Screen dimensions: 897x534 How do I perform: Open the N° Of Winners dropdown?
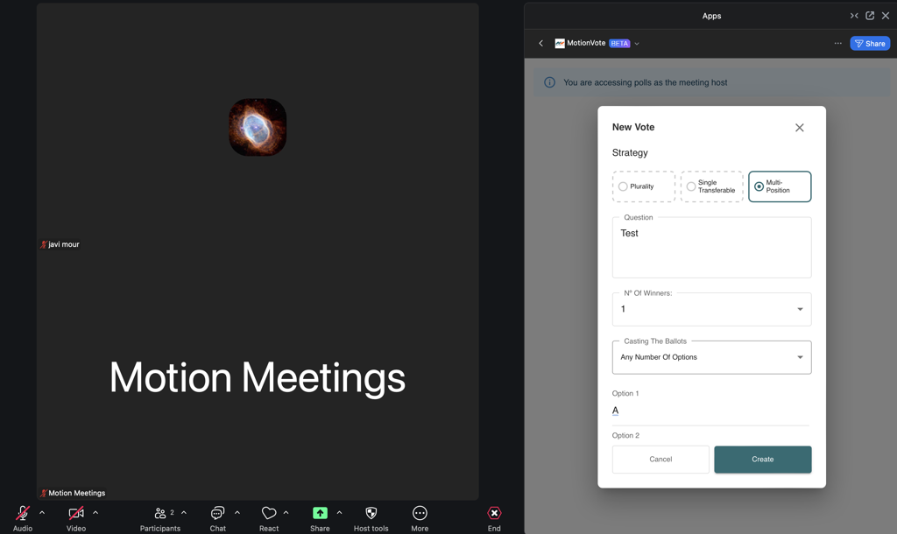pyautogui.click(x=711, y=309)
